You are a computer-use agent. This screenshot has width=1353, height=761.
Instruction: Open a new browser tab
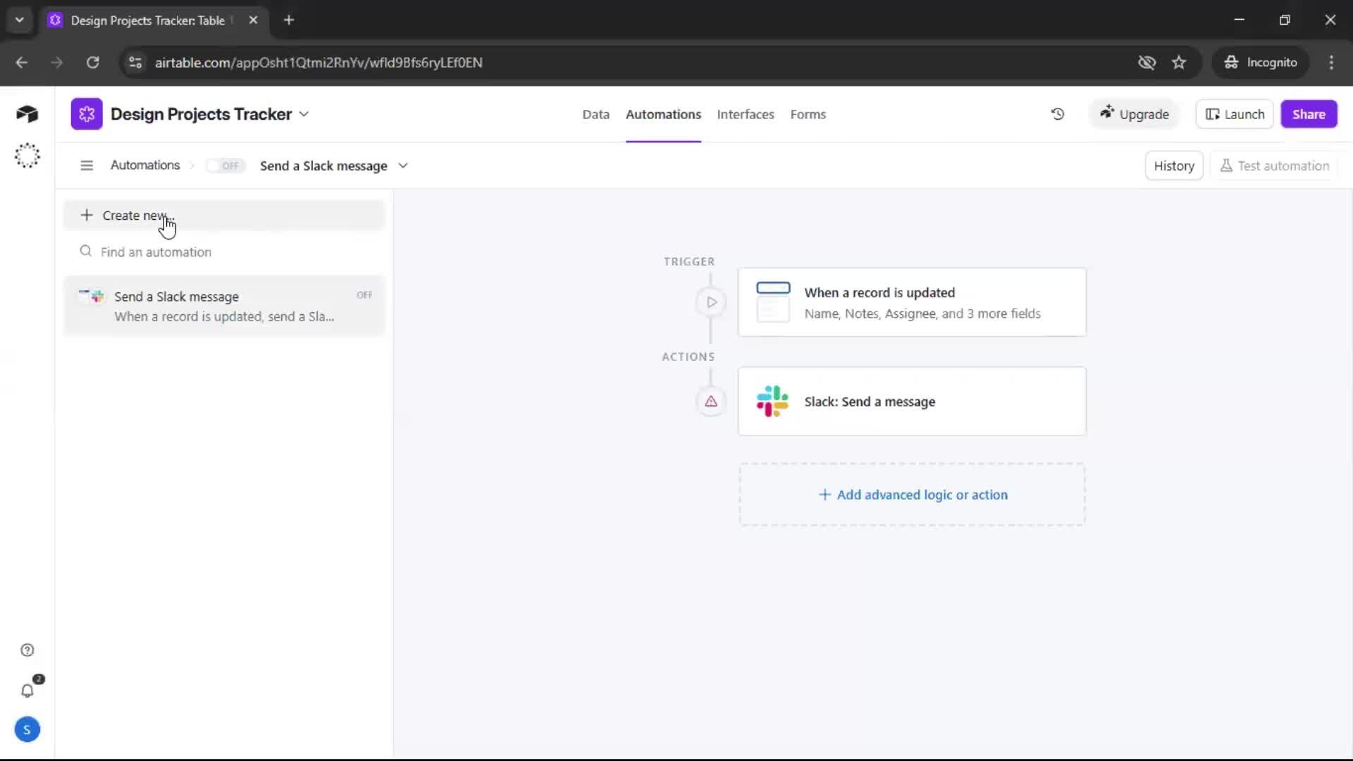pyautogui.click(x=289, y=20)
